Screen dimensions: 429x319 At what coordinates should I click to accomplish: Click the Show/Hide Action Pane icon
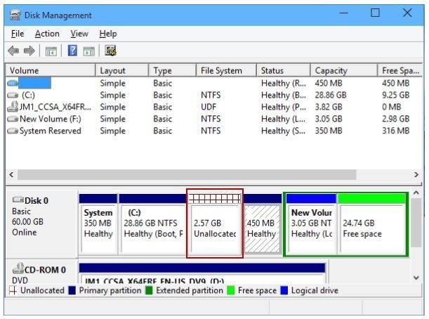click(89, 51)
